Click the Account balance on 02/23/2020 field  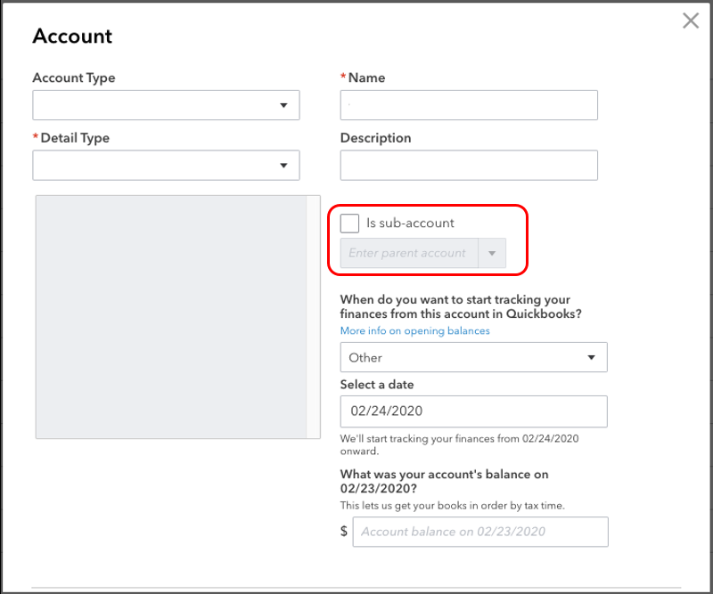point(481,532)
